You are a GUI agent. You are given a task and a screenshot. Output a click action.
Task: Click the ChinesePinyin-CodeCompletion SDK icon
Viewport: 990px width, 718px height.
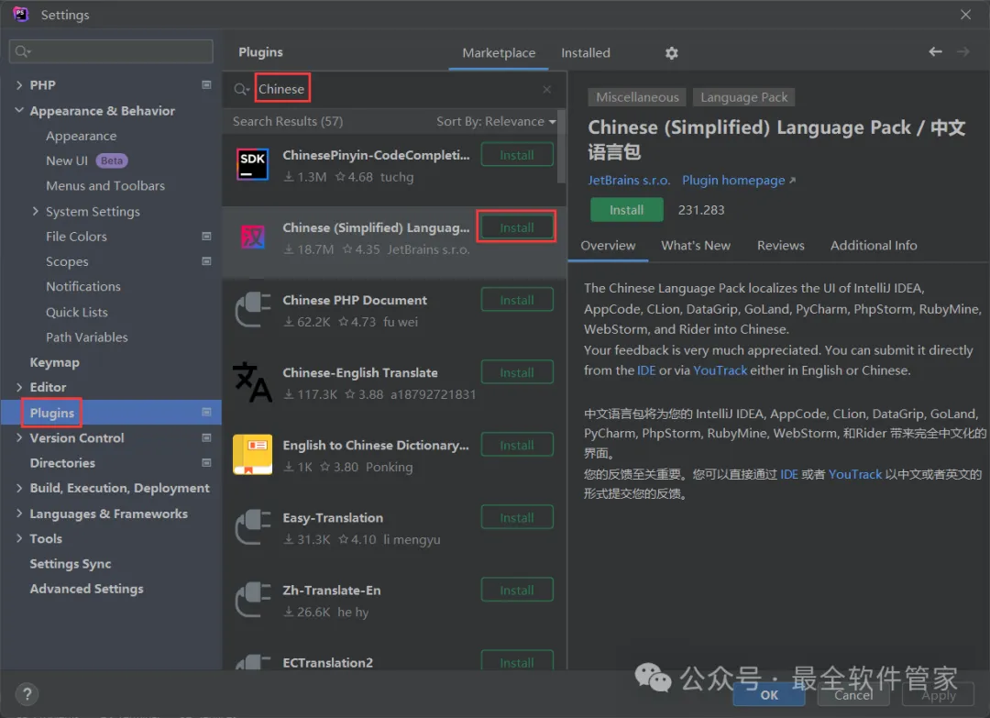click(253, 164)
